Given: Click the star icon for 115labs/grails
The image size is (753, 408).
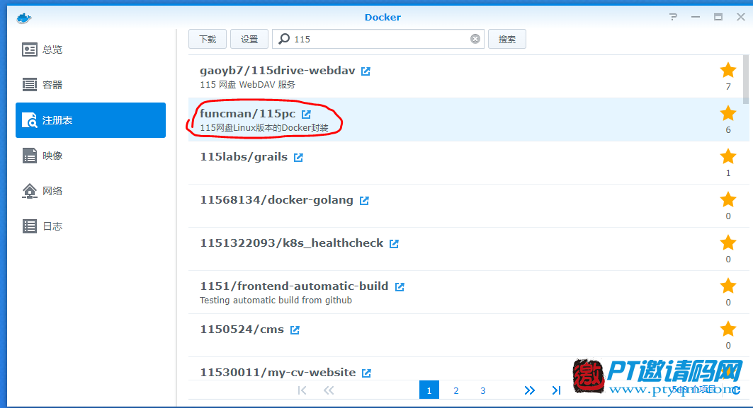Looking at the screenshot, I should tap(728, 157).
